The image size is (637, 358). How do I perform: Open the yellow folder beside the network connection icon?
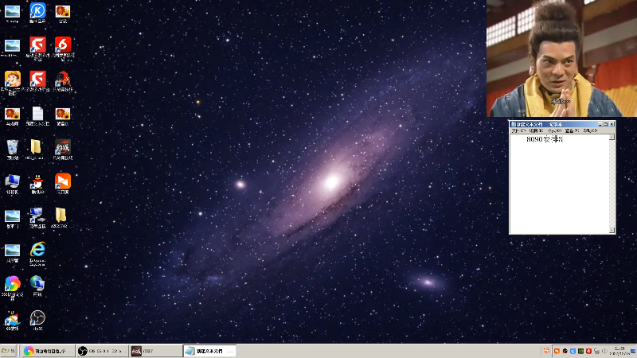[x=61, y=215]
